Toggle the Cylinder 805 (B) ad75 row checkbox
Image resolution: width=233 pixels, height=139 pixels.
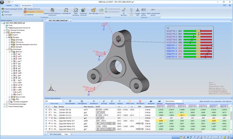click(x=46, y=109)
